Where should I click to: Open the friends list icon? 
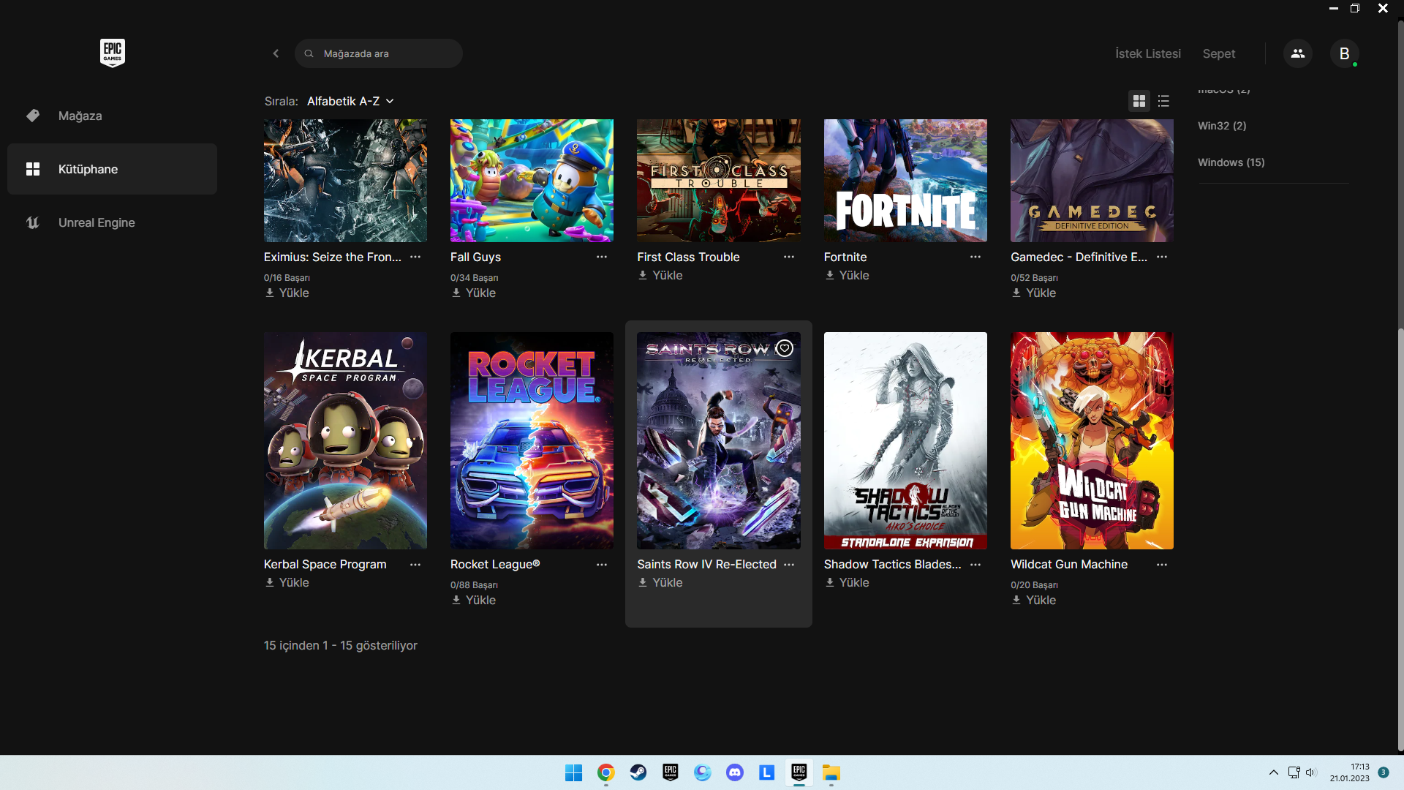(x=1297, y=53)
